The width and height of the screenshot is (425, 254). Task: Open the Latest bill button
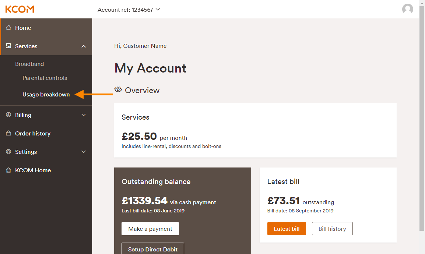[287, 229]
